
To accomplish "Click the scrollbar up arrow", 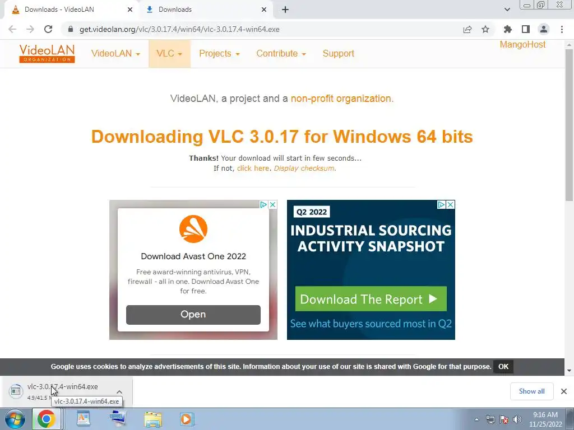I will click(x=569, y=44).
